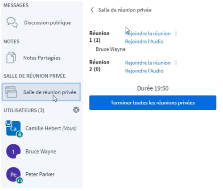
Task: Join Réunion 2 via Rejoindre la réunion
Action: (148, 63)
